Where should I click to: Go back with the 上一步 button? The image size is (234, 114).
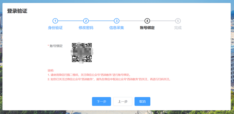[123, 101]
